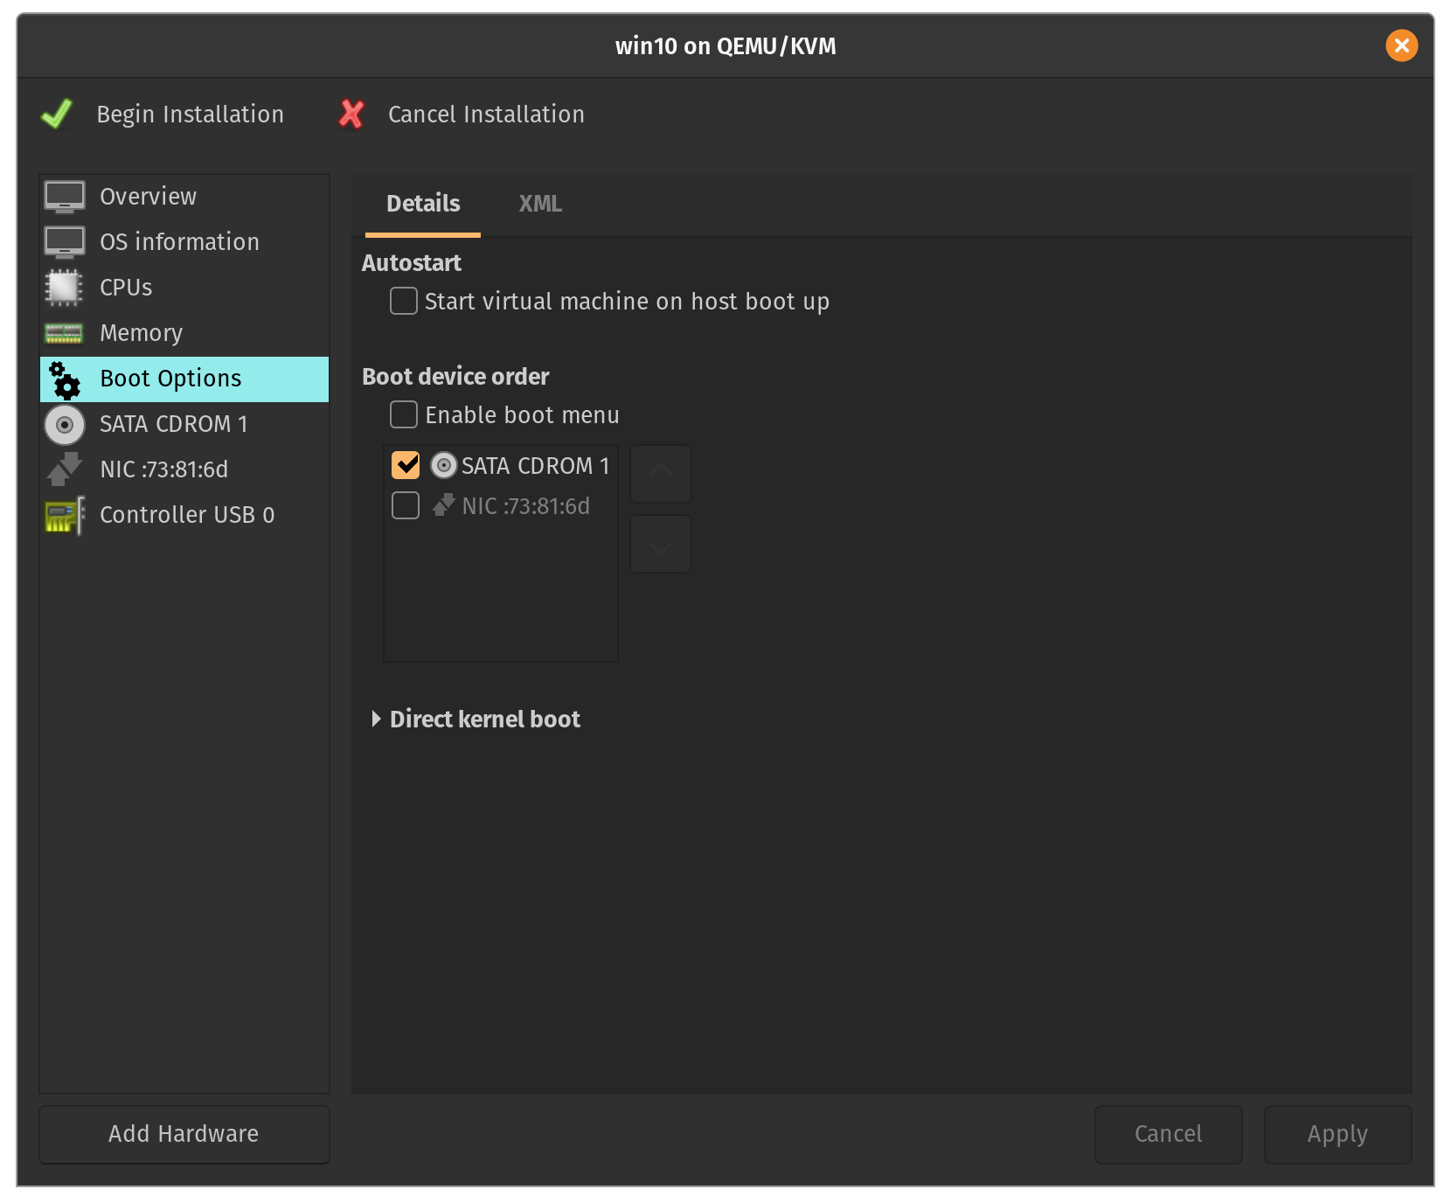Click the Add Hardware button

click(184, 1134)
